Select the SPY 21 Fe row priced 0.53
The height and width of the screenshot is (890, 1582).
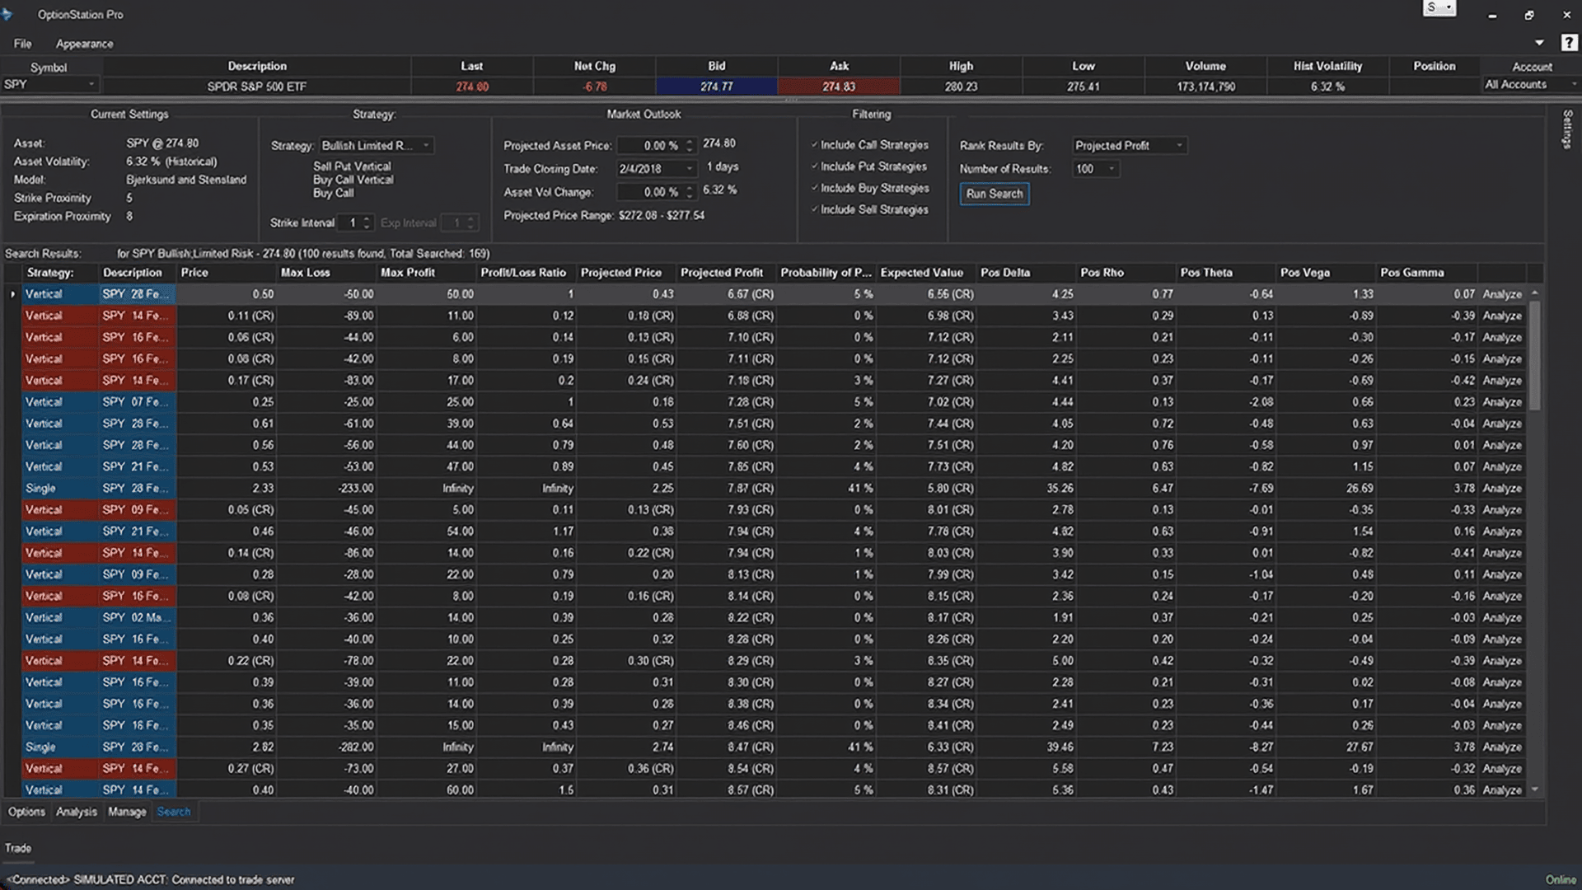pyautogui.click(x=775, y=466)
